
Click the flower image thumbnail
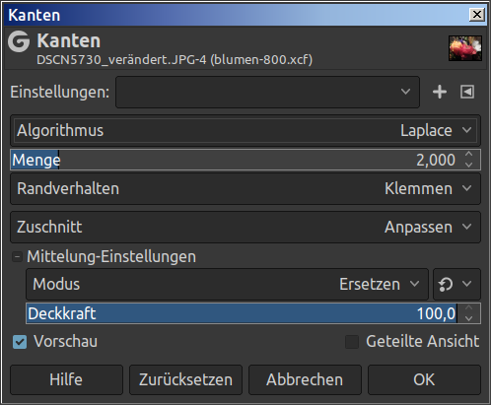click(x=465, y=48)
